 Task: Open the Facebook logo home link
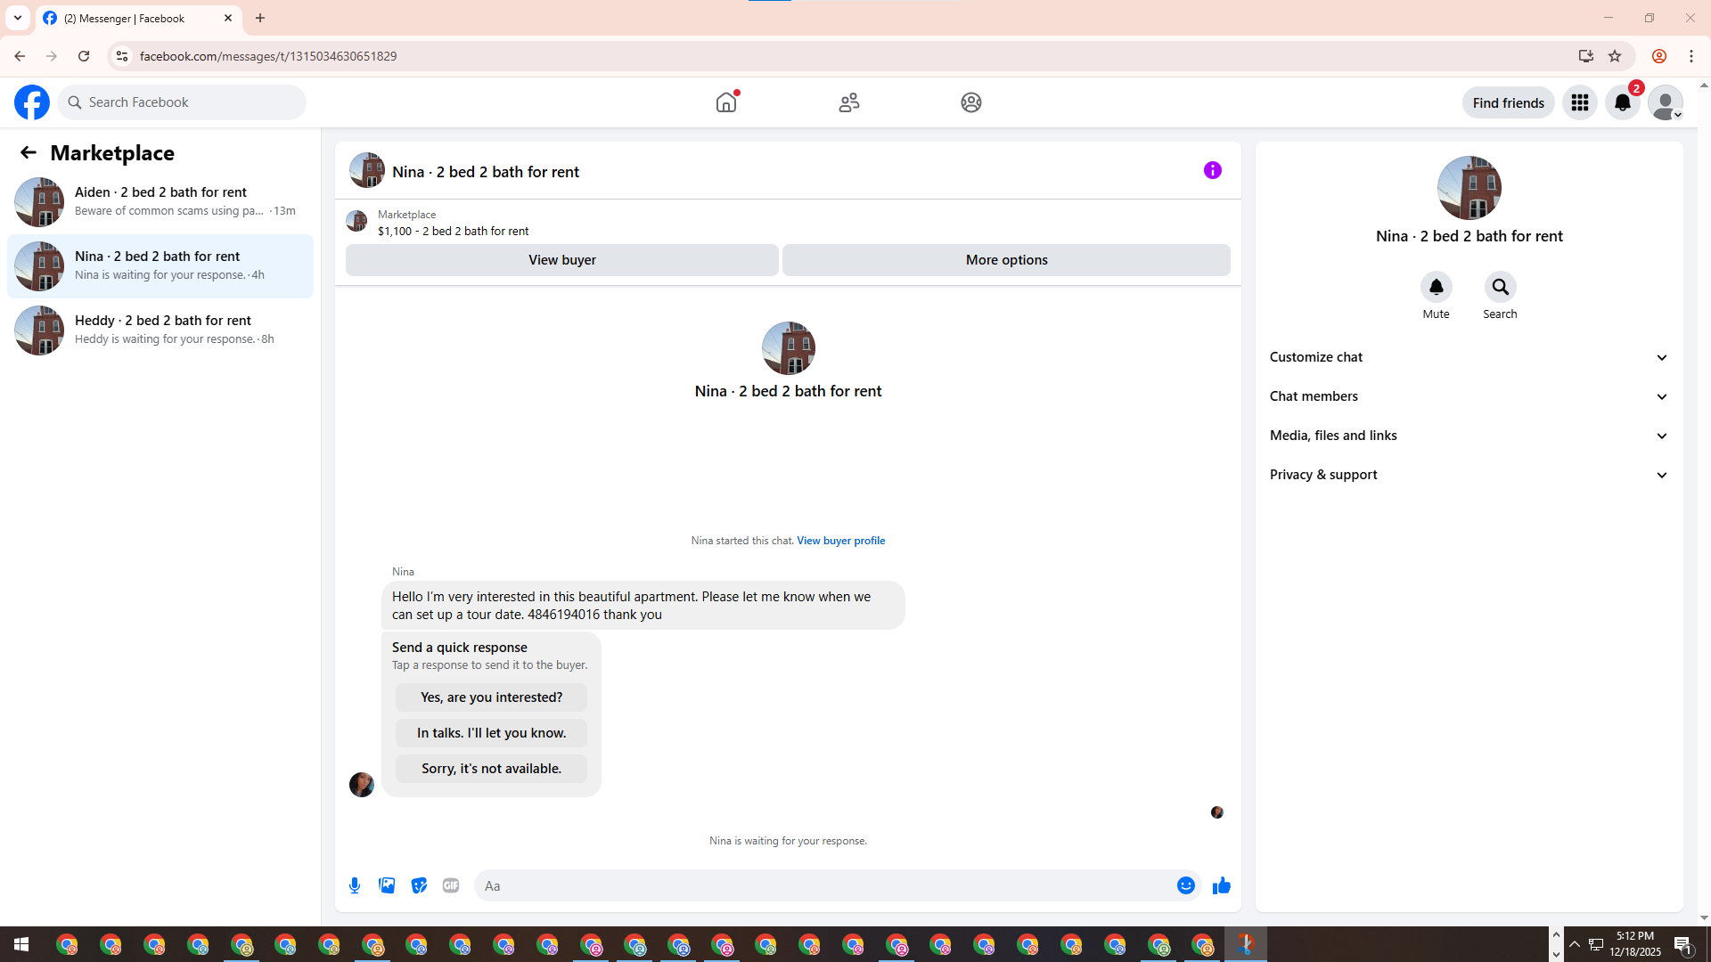pos(32,102)
